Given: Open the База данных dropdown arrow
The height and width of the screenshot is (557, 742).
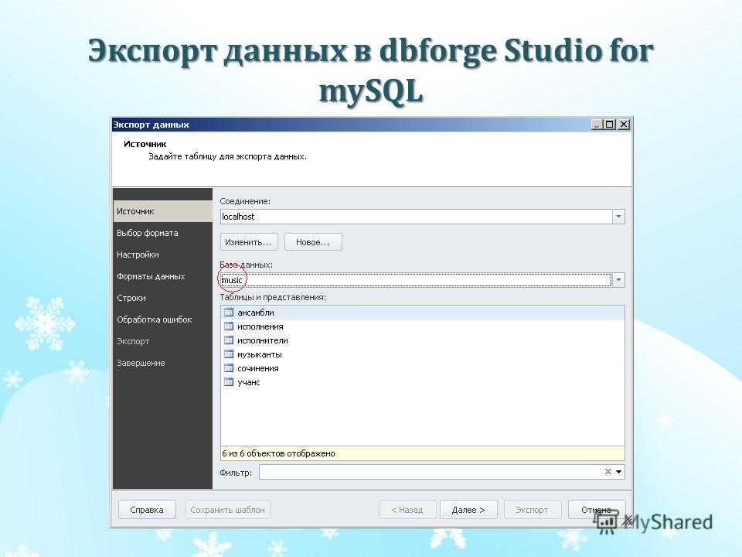Looking at the screenshot, I should point(618,280).
